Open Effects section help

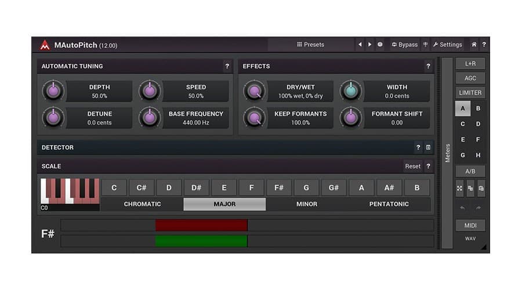pyautogui.click(x=428, y=66)
